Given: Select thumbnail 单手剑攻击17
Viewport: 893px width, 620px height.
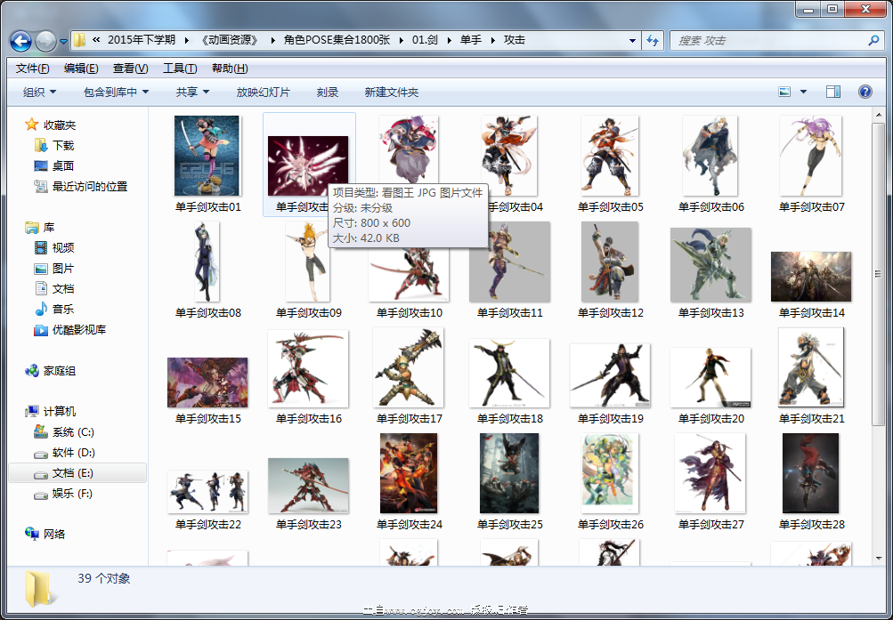Looking at the screenshot, I should point(409,367).
